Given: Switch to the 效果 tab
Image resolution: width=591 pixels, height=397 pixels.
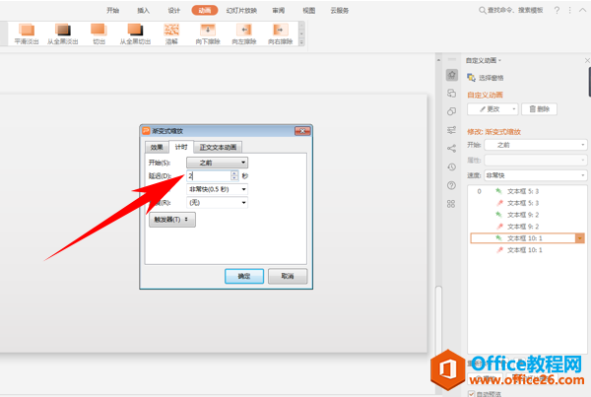Looking at the screenshot, I should [x=157, y=146].
